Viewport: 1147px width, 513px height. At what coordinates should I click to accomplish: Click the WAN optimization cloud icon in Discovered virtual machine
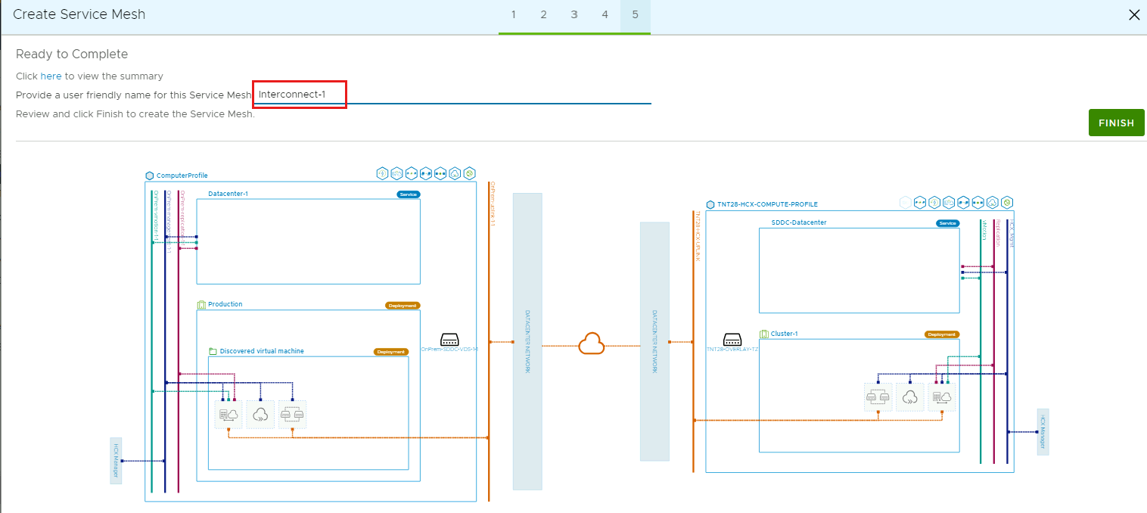point(260,415)
